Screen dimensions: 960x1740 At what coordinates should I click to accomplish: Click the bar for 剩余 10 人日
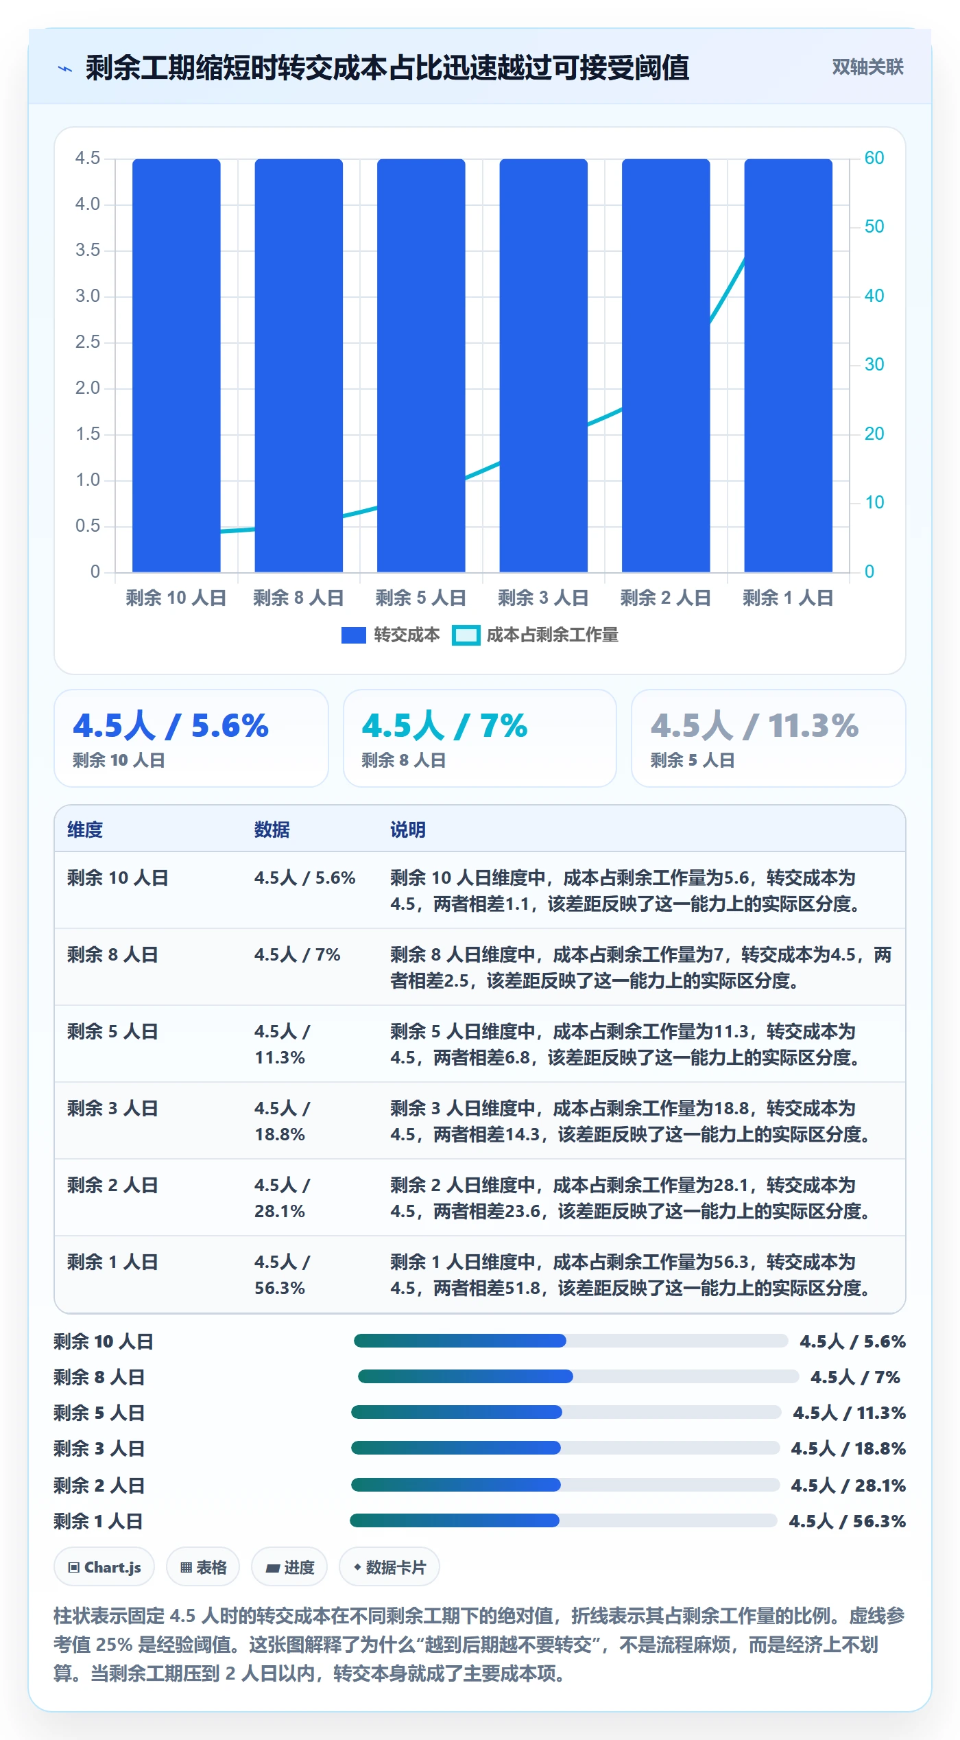coord(176,365)
